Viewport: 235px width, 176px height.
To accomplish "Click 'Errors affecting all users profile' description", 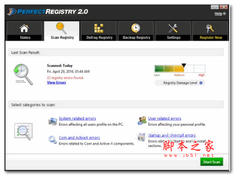I will coord(91,124).
